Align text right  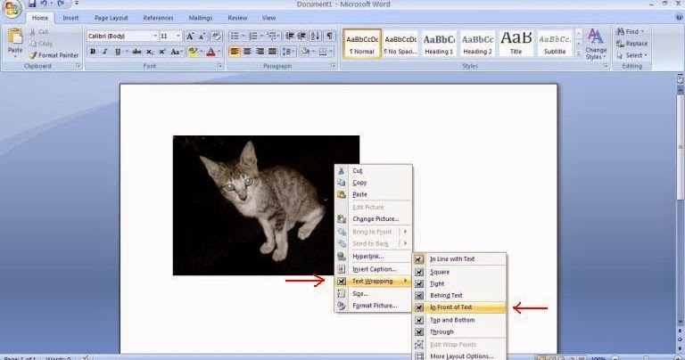[260, 52]
